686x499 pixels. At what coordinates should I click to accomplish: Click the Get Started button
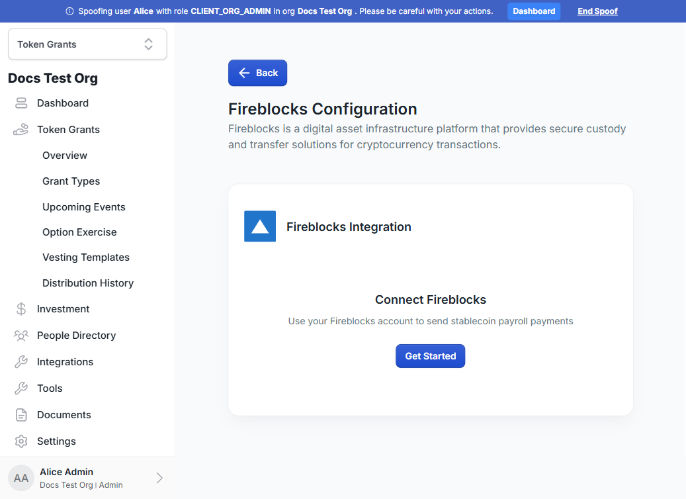[431, 356]
